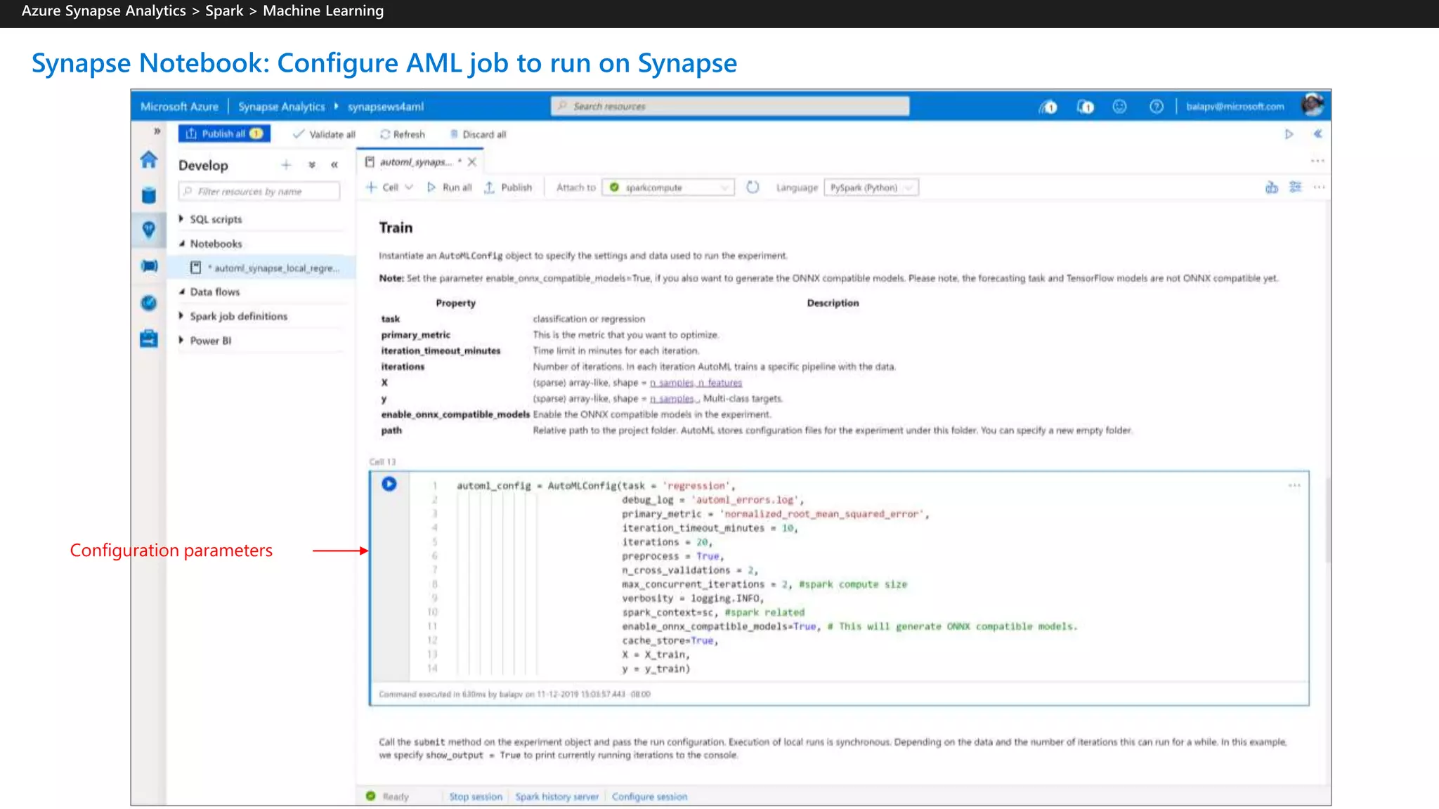This screenshot has width=1439, height=809.
Task: Add a new resource with plus icon
Action: pos(286,165)
